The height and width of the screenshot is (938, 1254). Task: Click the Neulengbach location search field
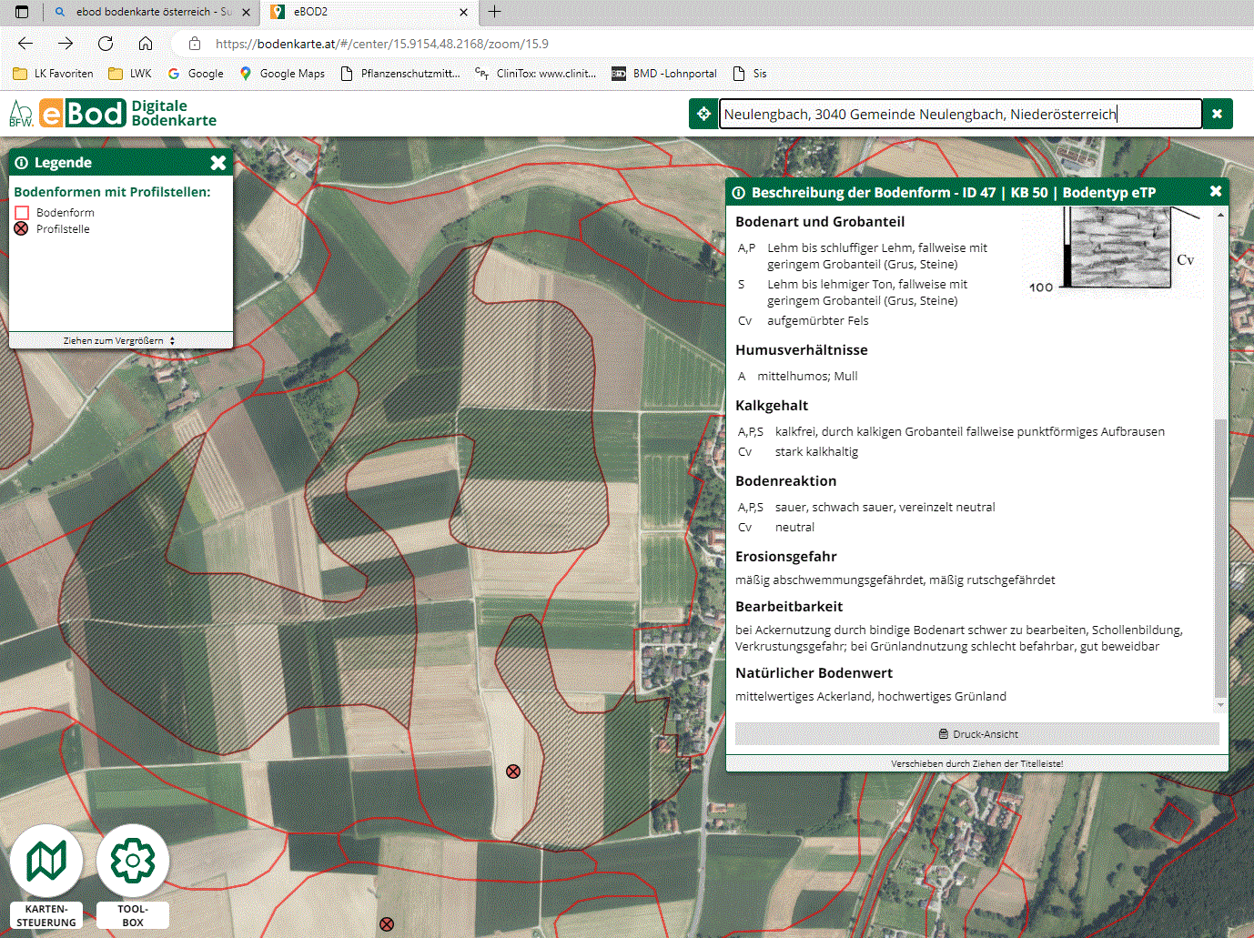[960, 114]
